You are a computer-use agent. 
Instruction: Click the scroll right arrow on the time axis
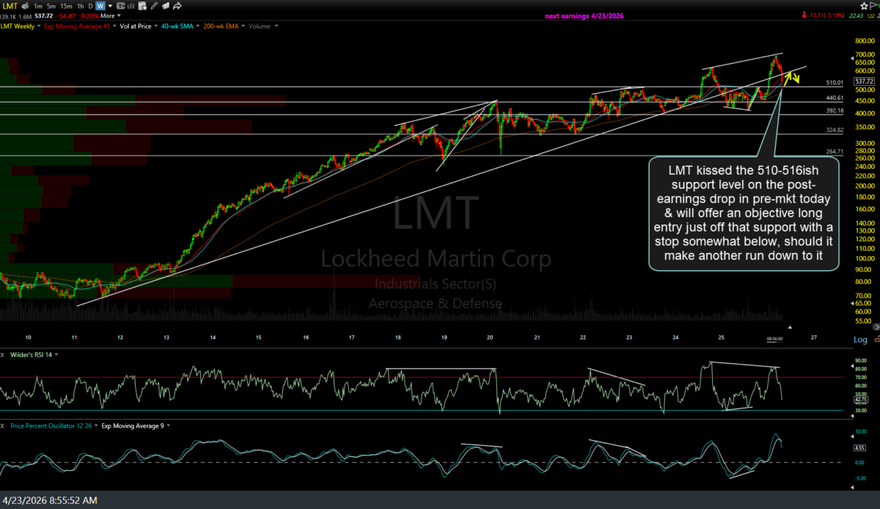pyautogui.click(x=877, y=327)
